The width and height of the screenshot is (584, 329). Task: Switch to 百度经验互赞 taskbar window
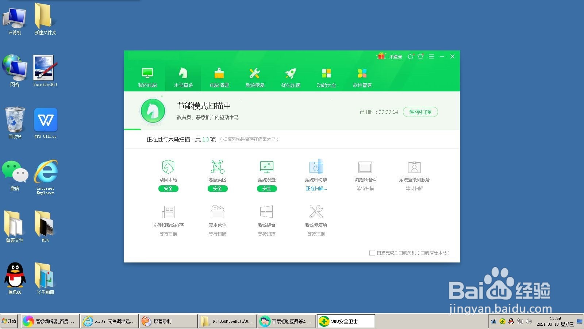click(x=287, y=321)
